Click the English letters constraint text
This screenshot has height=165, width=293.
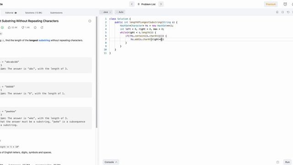pyautogui.click(x=26, y=152)
